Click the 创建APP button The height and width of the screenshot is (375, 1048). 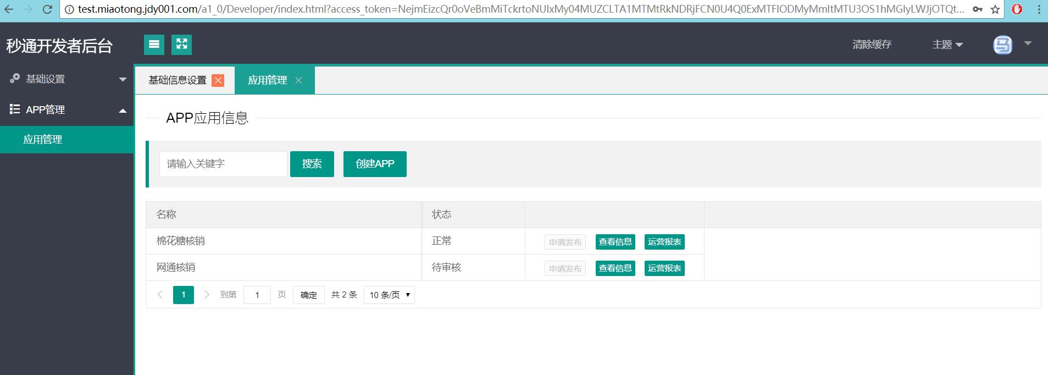click(x=375, y=164)
